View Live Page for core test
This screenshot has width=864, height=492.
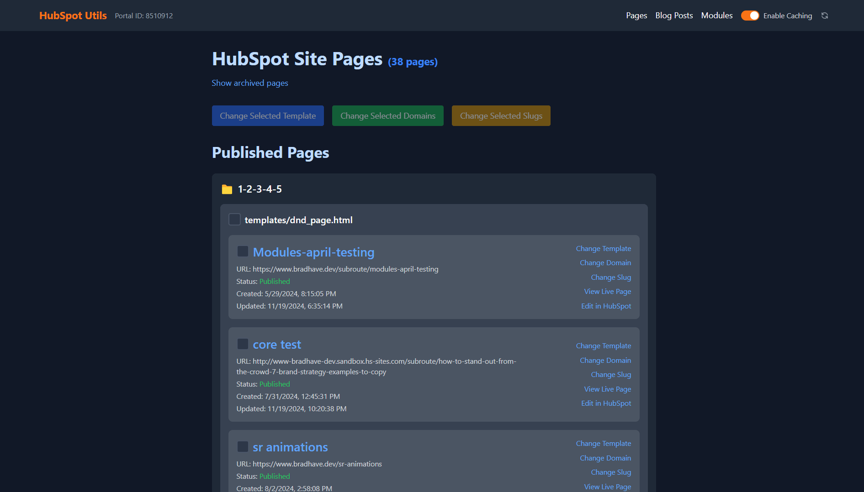click(607, 389)
